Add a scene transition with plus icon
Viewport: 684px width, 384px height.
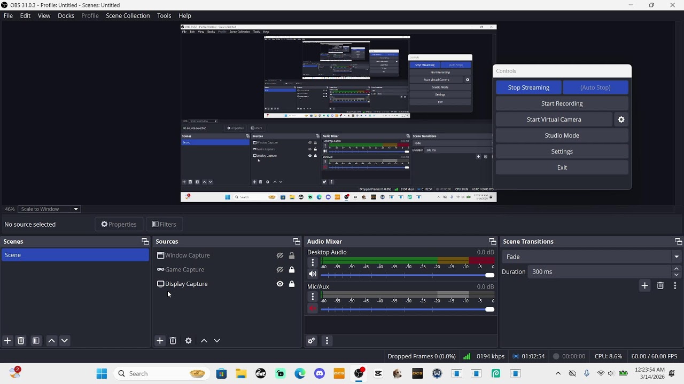[644, 286]
